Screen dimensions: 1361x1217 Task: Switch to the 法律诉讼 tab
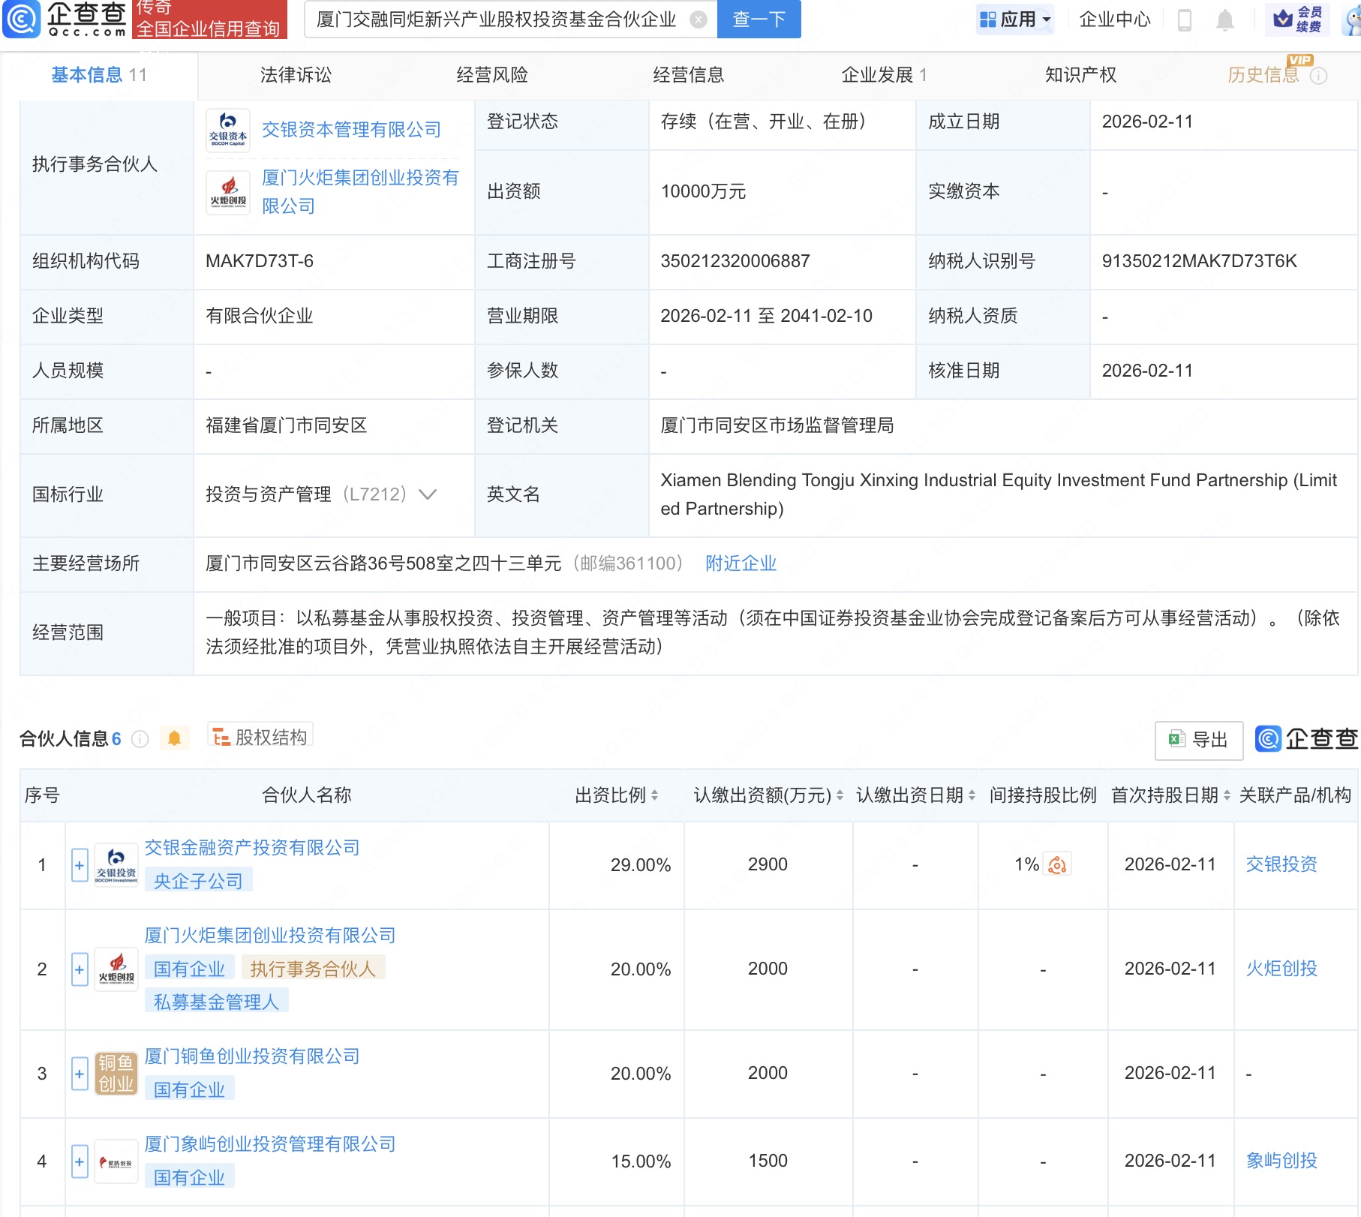click(x=296, y=75)
